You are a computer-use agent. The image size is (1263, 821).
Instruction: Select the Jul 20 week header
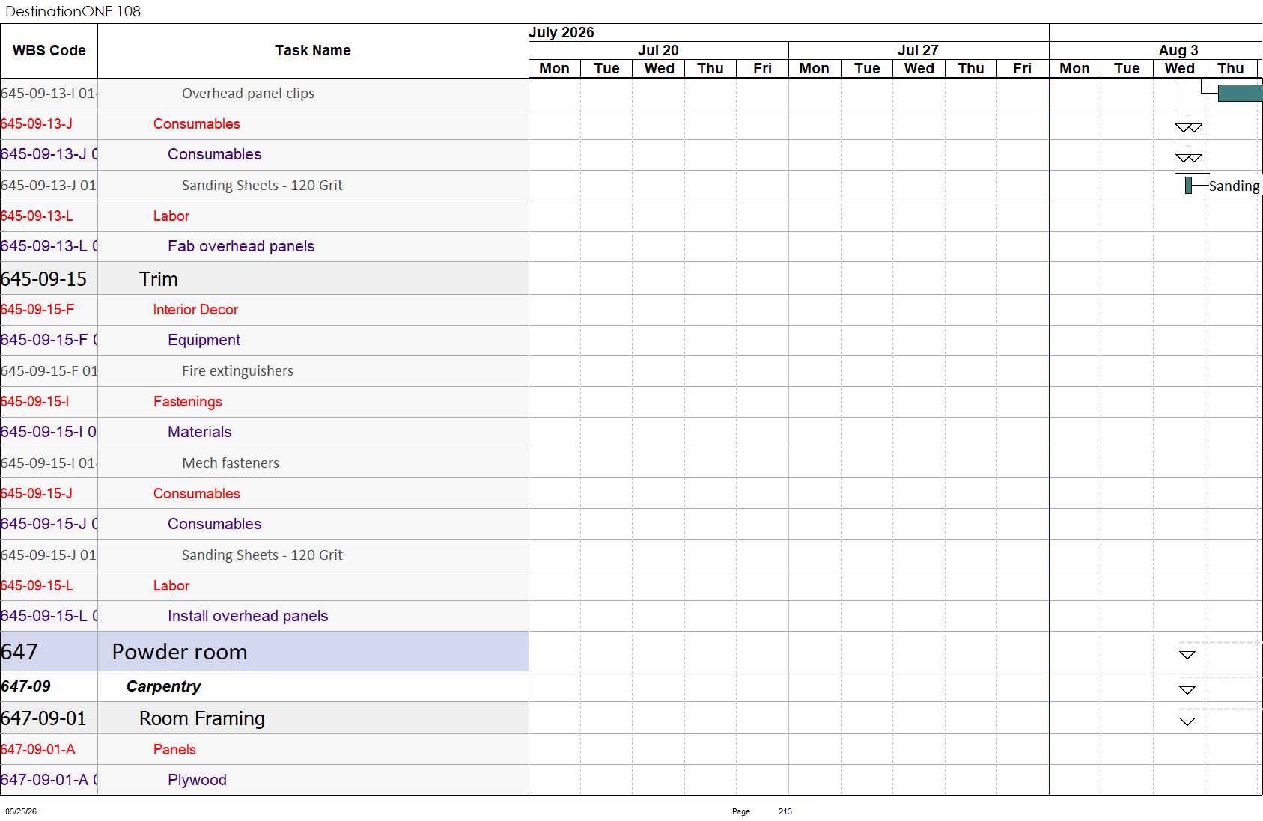(x=658, y=50)
